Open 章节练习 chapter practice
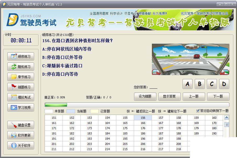 [x=21, y=77]
